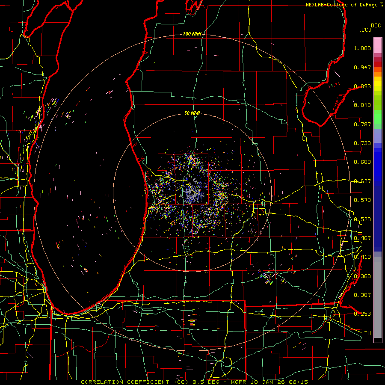Select the 1.000 value on the scale
This screenshot has width=385, height=385.
(x=362, y=48)
